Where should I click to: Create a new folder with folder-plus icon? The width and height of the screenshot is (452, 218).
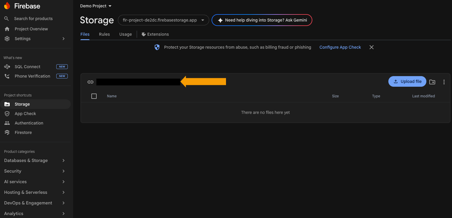coord(432,82)
